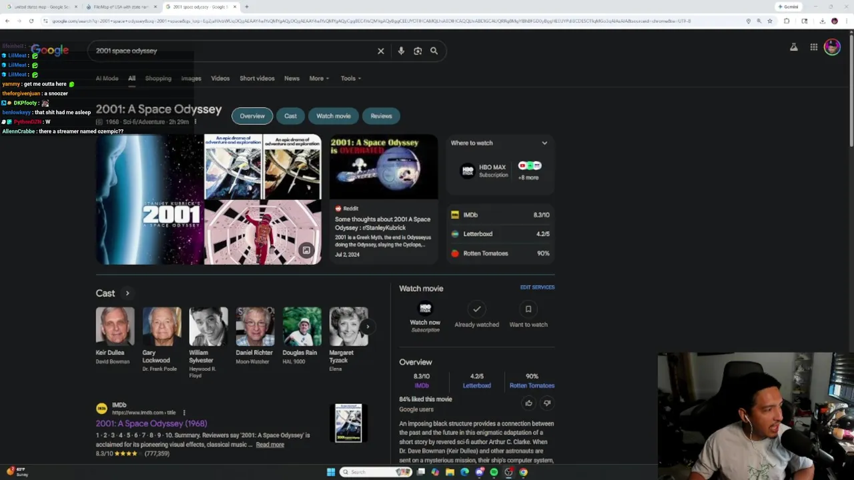854x480 pixels.
Task: Open the More search filters dropdown
Action: click(319, 78)
